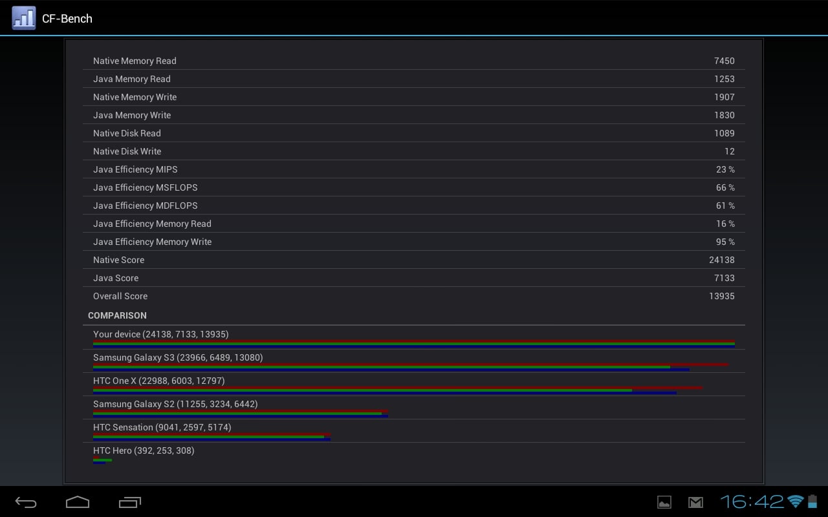
Task: Select the Native Memory Read row
Action: [414, 61]
